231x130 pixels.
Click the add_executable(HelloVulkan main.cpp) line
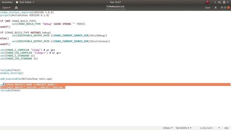coord(26,79)
